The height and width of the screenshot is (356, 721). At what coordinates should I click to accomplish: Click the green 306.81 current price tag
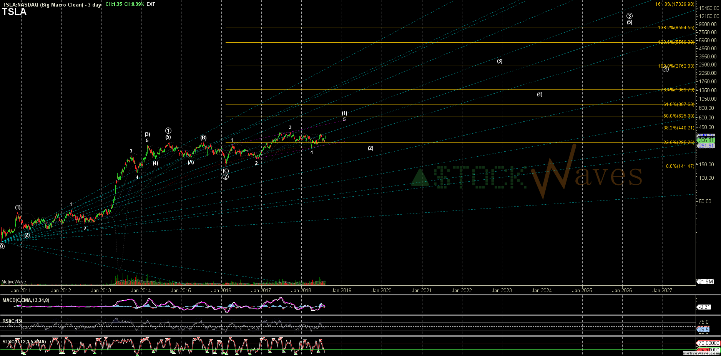[x=706, y=141]
